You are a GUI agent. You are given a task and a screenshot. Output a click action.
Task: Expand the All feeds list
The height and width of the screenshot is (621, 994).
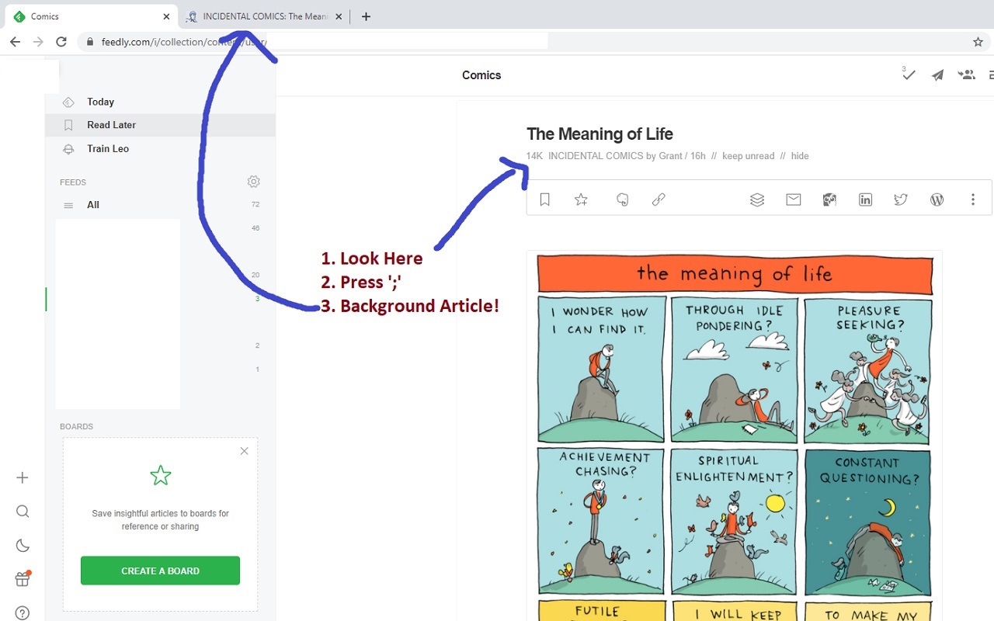(92, 204)
